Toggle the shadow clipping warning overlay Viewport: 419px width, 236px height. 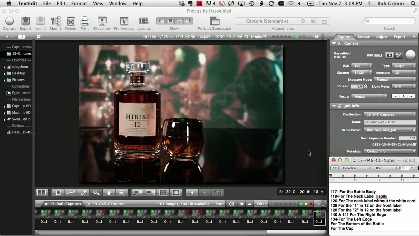[138, 192]
